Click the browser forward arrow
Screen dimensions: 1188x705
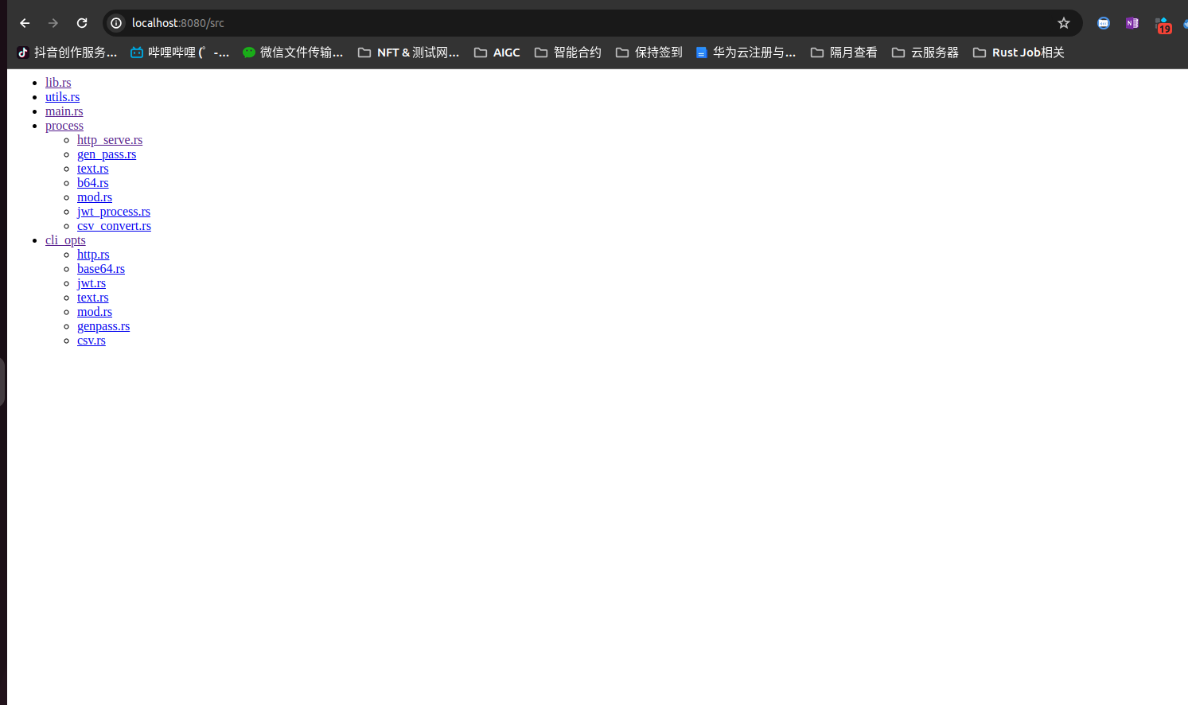(x=53, y=23)
